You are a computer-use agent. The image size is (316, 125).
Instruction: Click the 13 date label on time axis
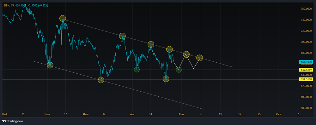click(220, 114)
